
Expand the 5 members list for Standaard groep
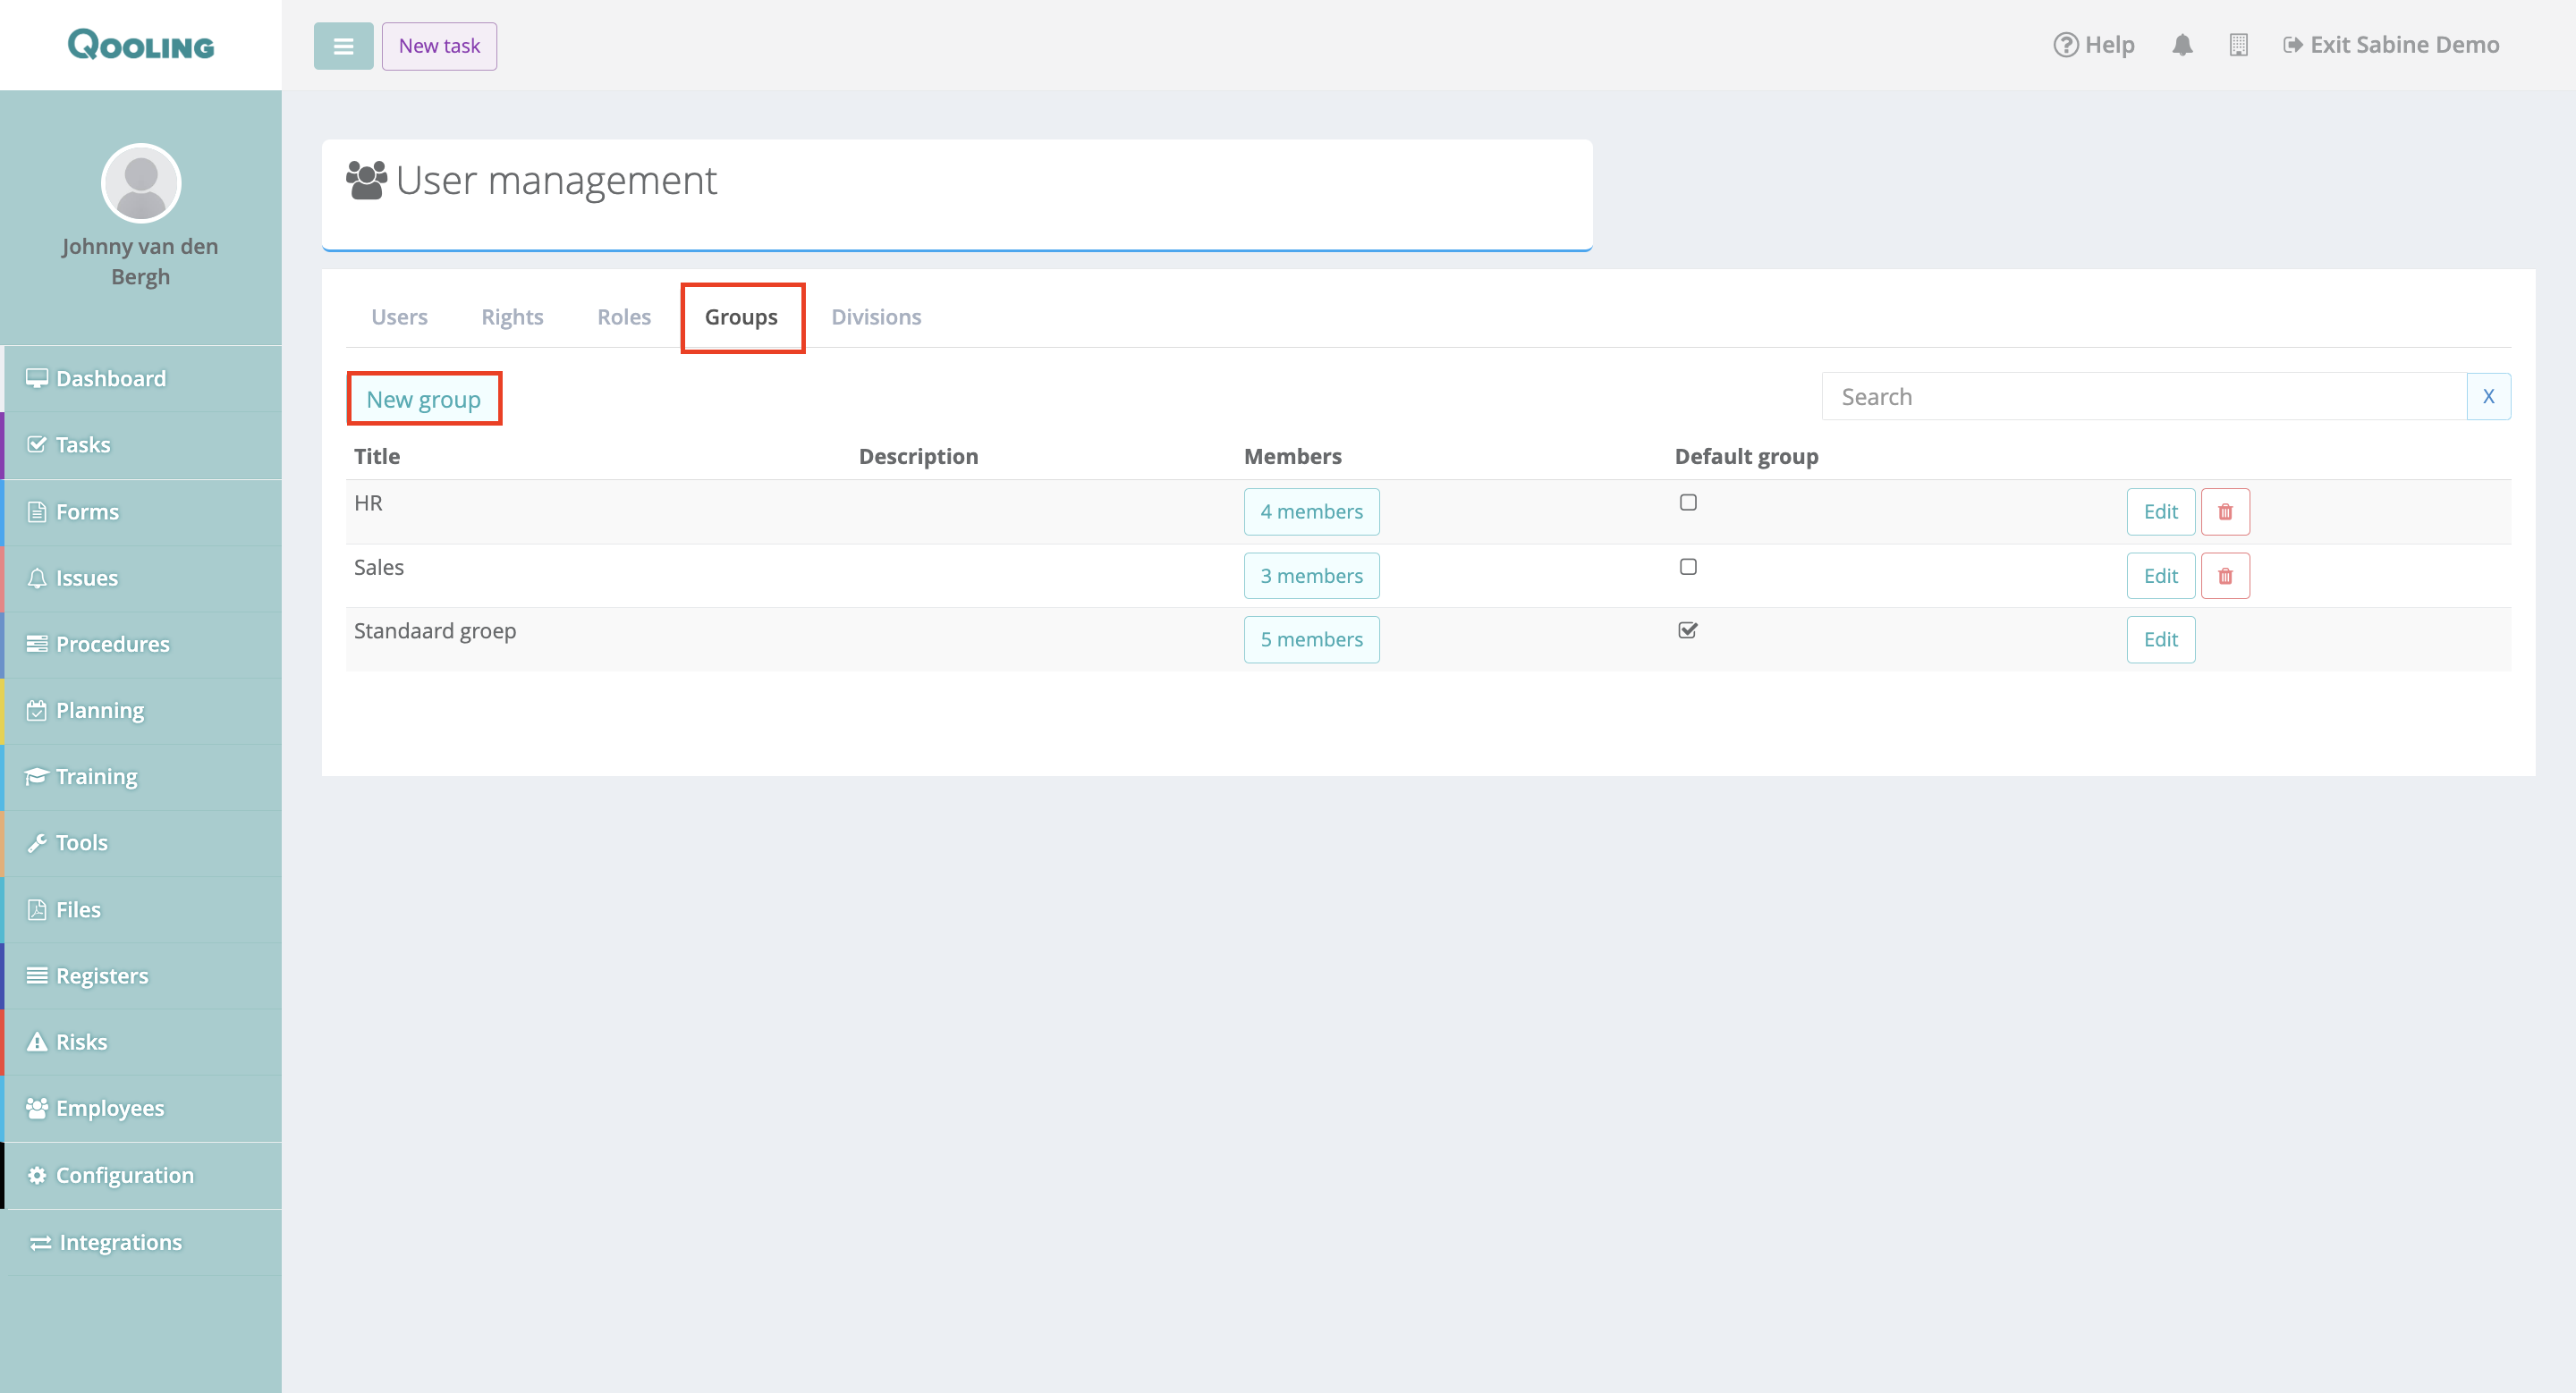pyautogui.click(x=1311, y=639)
